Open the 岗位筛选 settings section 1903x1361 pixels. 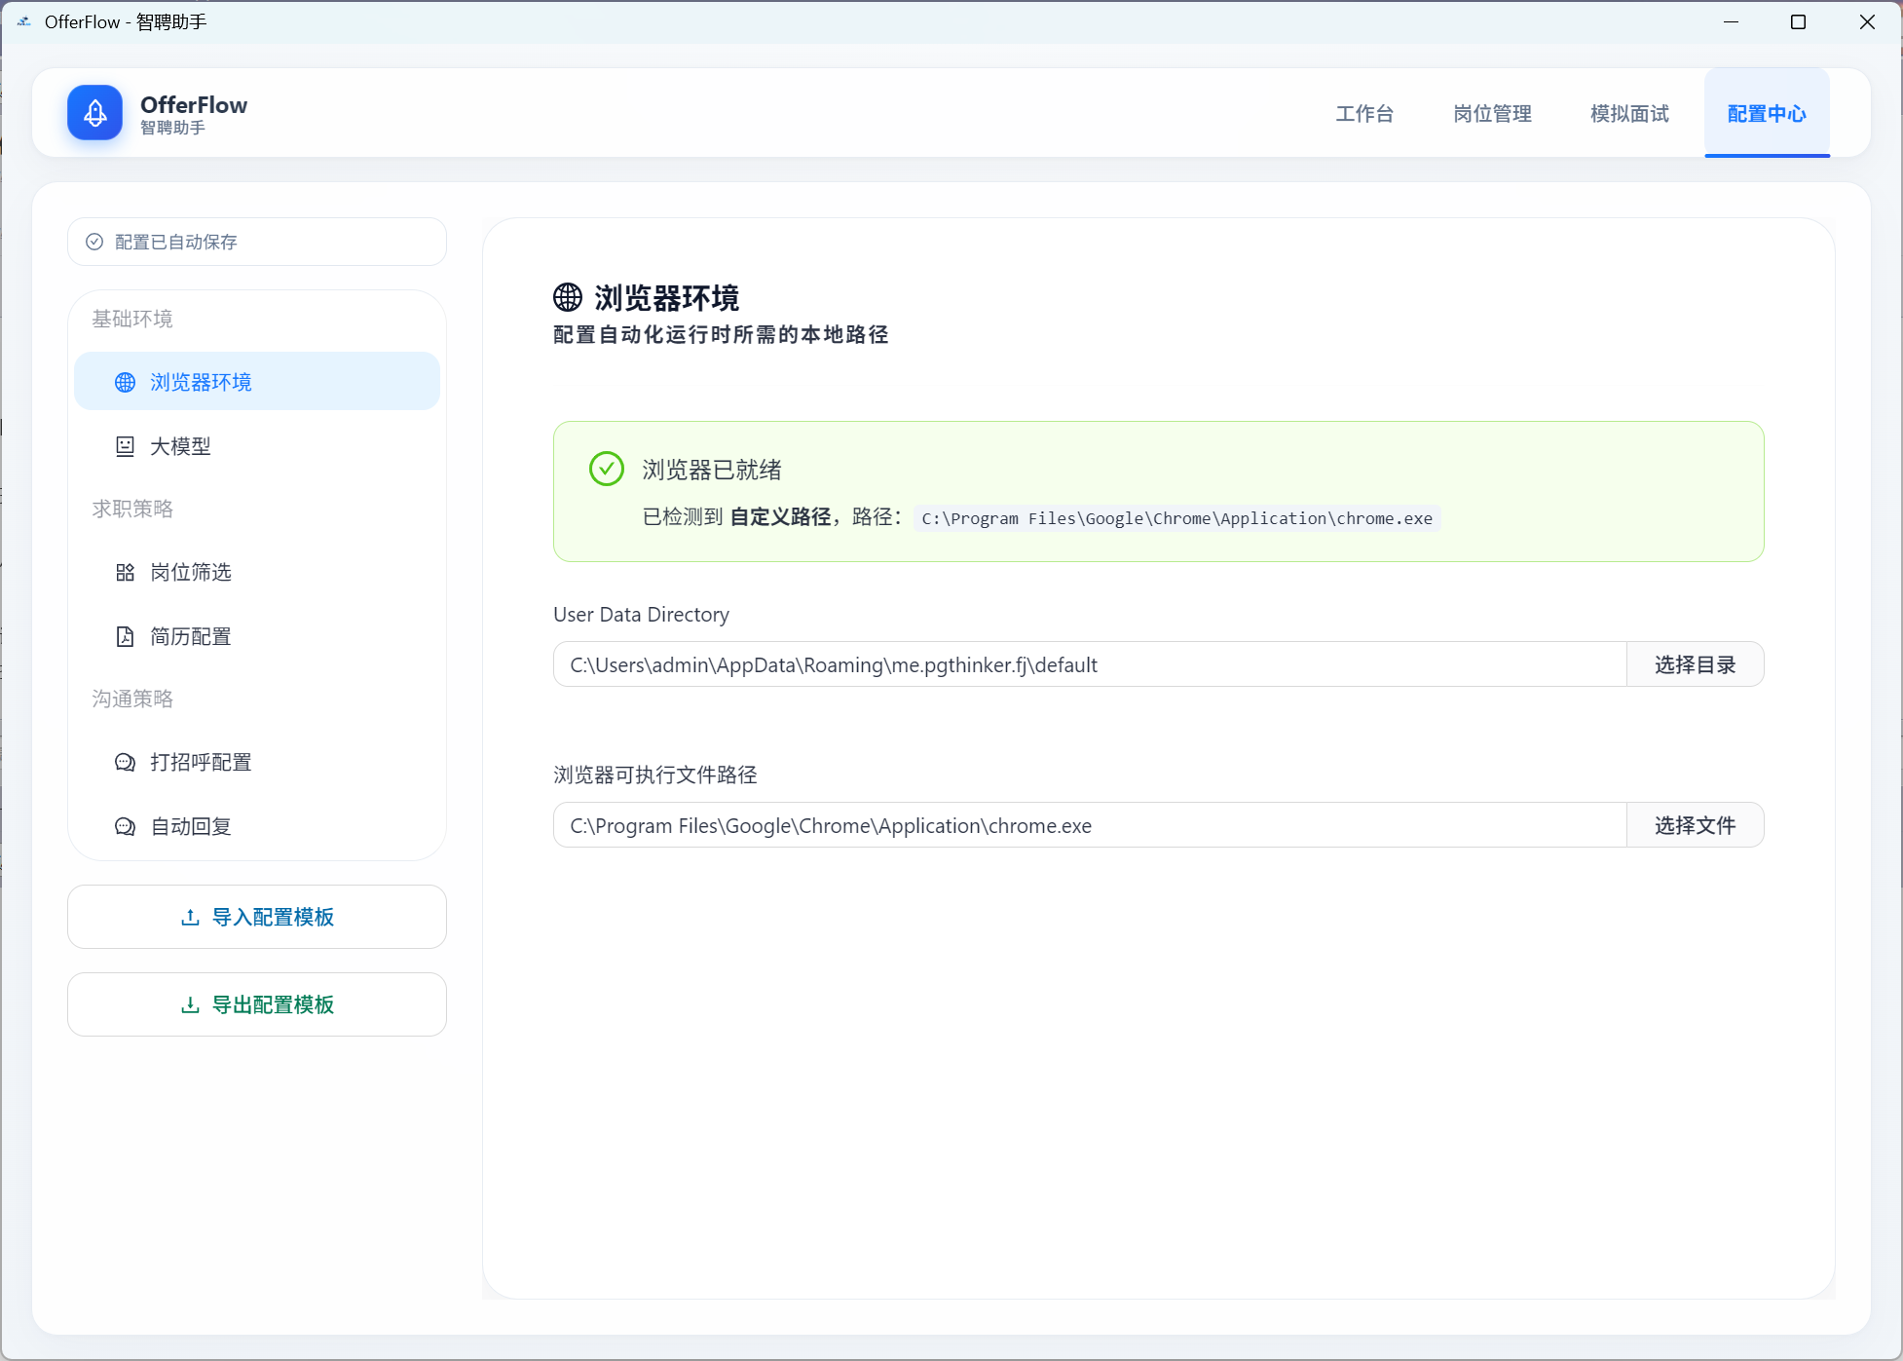pyautogui.click(x=257, y=572)
